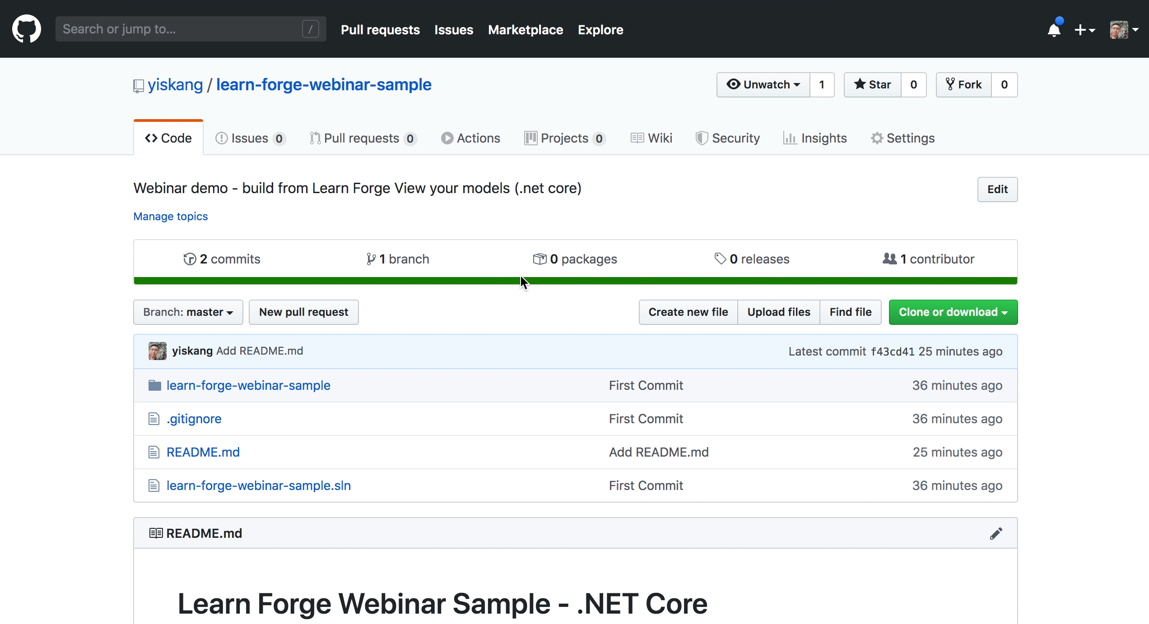The height and width of the screenshot is (624, 1149).
Task: Click the file icon beside README.md row
Action: (154, 452)
